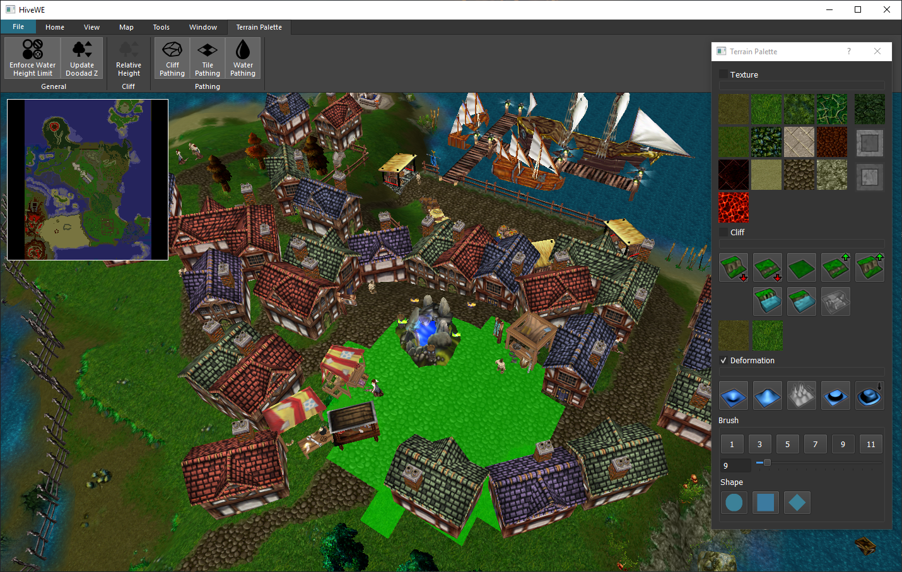902x572 pixels.
Task: Select lower cliff by one level tool
Action: point(768,267)
